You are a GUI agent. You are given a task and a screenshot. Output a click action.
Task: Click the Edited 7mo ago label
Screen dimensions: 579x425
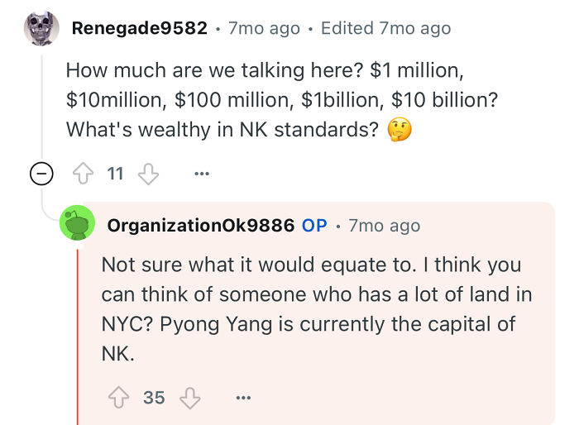click(386, 28)
